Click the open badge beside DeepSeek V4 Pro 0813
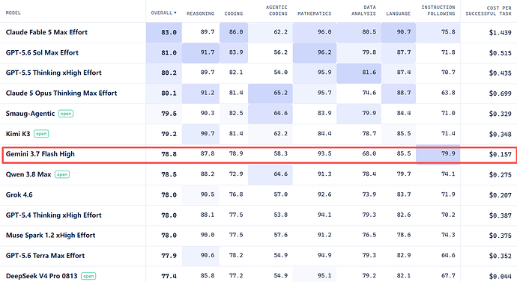 pos(88,276)
